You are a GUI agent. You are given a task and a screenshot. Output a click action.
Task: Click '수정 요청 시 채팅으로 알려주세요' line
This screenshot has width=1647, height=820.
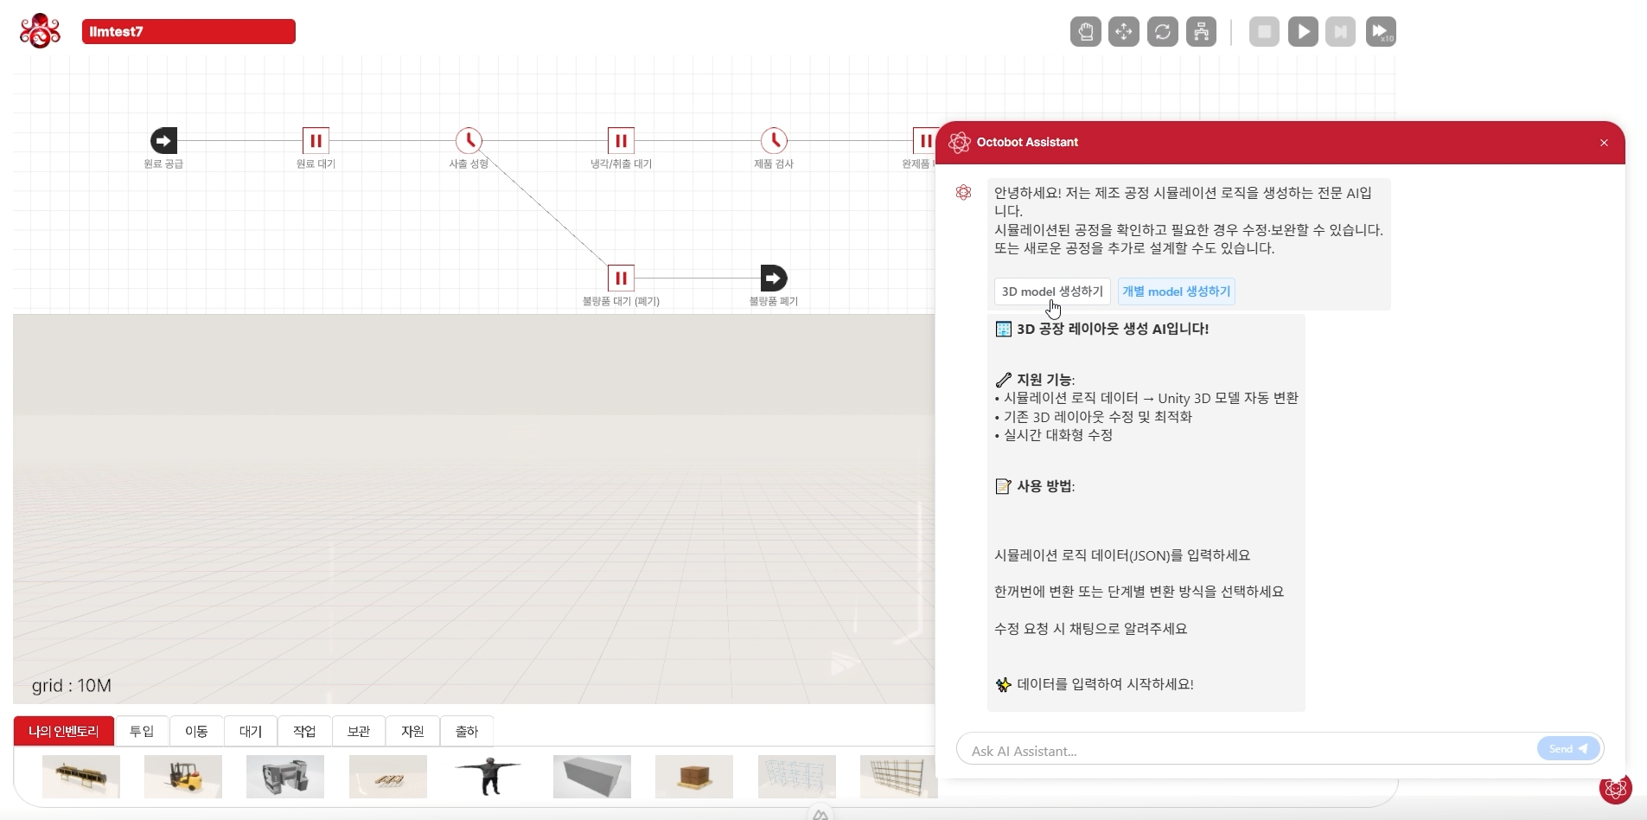[1091, 629]
